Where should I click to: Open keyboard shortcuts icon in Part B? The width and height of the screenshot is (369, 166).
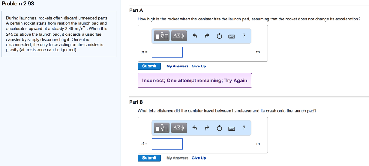[x=232, y=128]
